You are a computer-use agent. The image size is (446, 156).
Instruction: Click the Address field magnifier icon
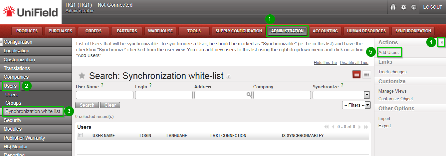[249, 95]
